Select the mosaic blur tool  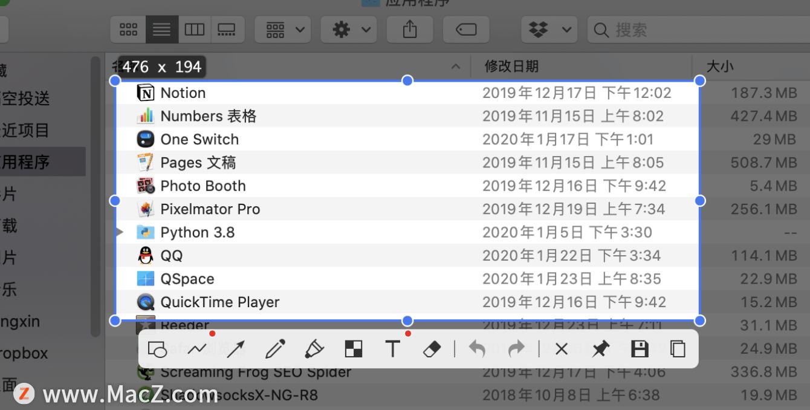pyautogui.click(x=354, y=349)
